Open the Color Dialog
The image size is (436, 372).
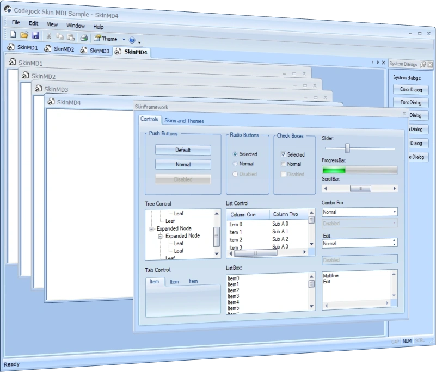tap(411, 89)
